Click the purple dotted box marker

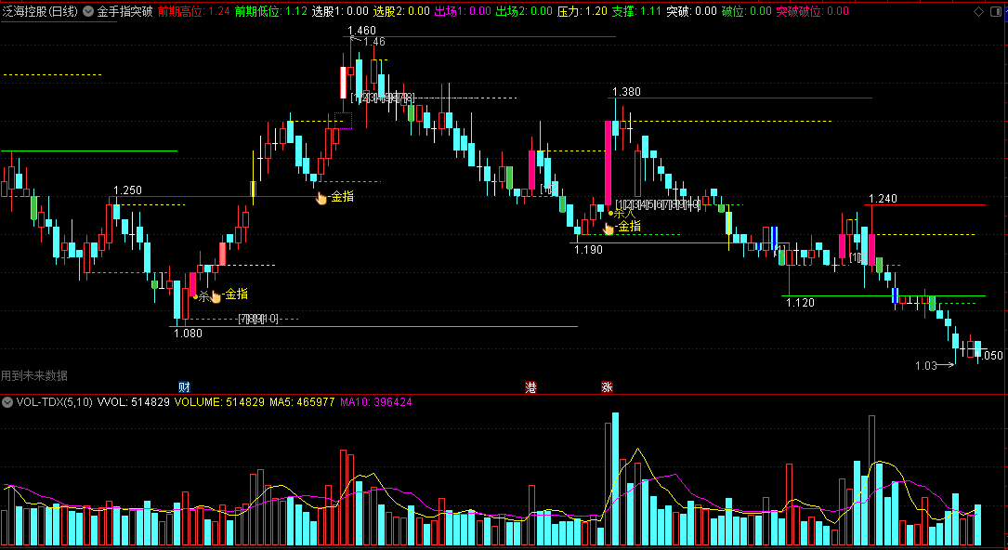[x=344, y=120]
